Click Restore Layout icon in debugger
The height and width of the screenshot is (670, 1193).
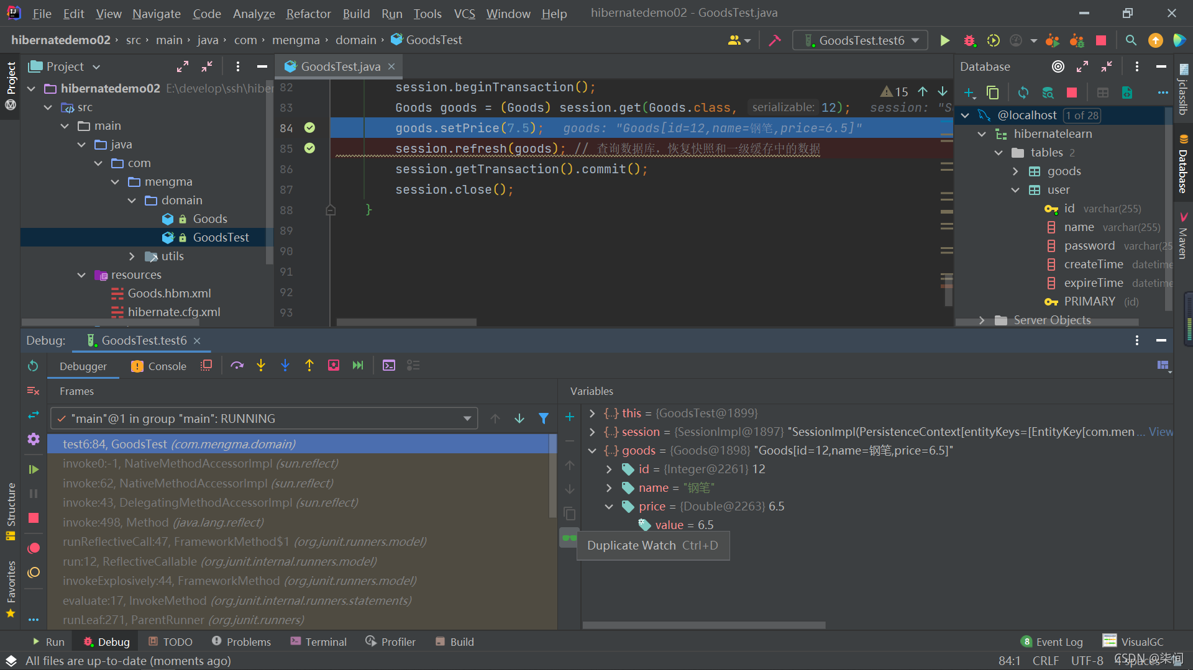[1163, 366]
